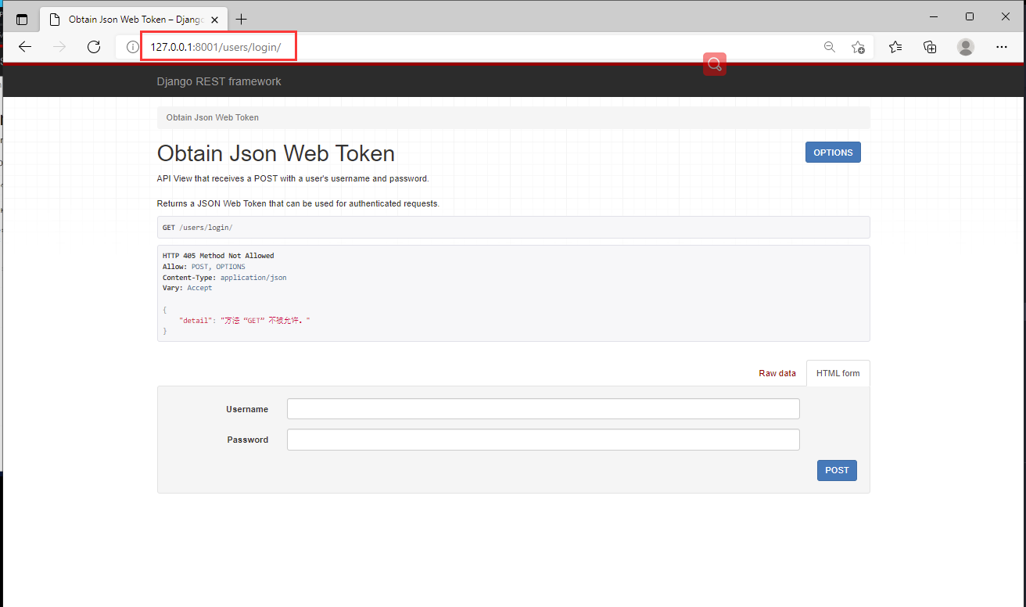
Task: Open a new browser tab
Action: click(241, 20)
